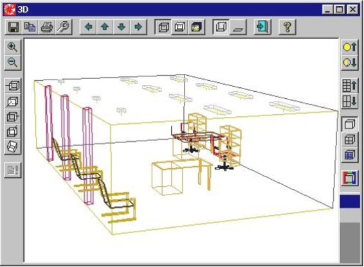
Task: Click the yellow question mark help icon
Action: 287,27
